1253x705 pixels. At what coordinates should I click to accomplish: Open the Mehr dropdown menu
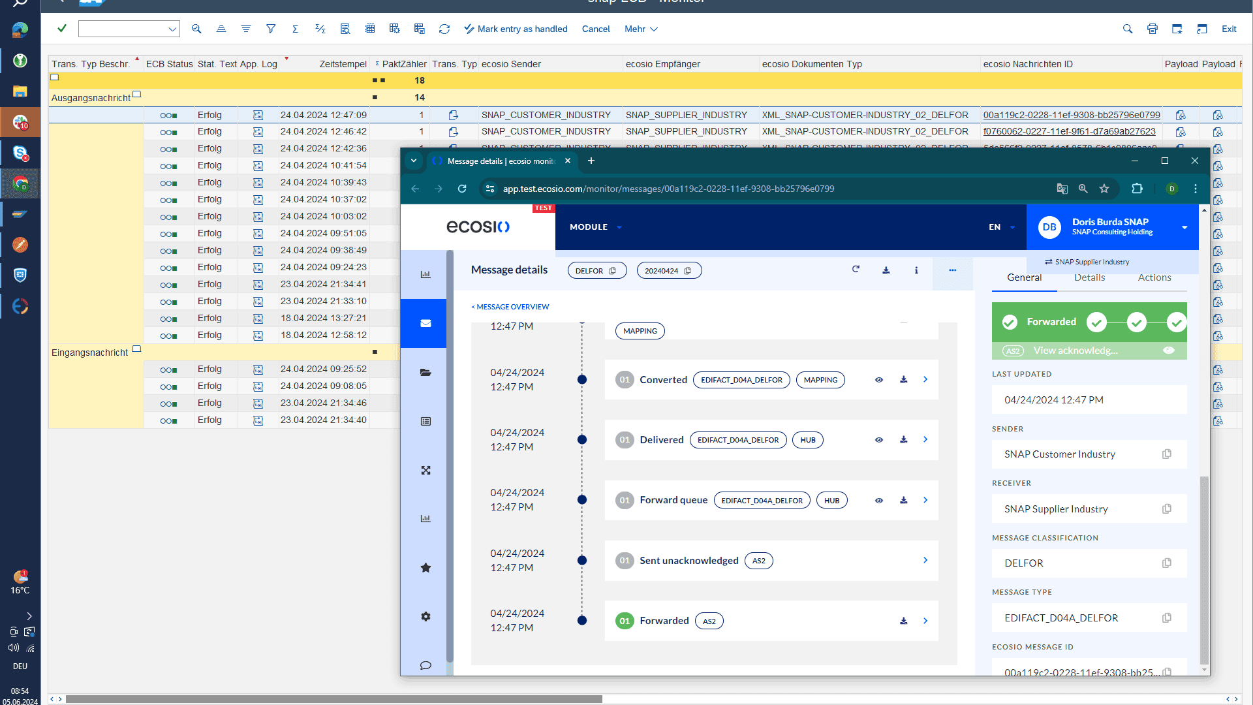click(x=641, y=29)
